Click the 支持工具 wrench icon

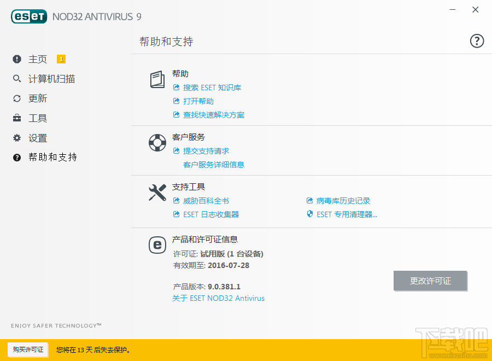157,193
